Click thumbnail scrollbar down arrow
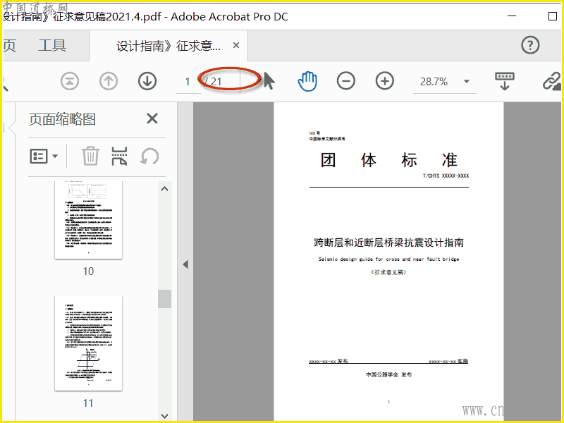Viewport: 564px width, 423px height. 165,416
